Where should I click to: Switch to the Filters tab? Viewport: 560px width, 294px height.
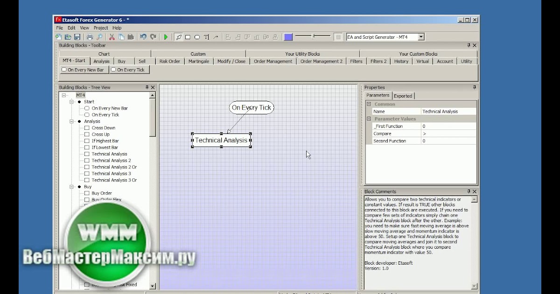[356, 61]
